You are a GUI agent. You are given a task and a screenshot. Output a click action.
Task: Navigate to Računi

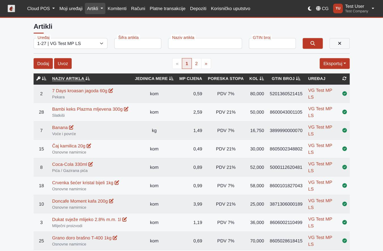click(x=138, y=8)
